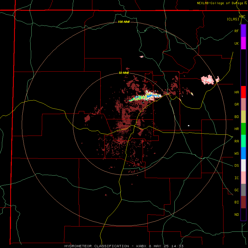Click the magenta UK legend color swatch
Image resolution: width=248 pixels, height=248 pixels.
243,43
